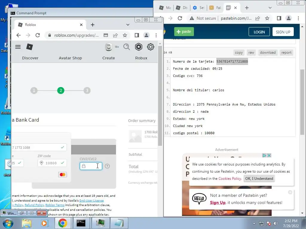
Task: Open the Avatar Shop menu item
Action: tap(71, 58)
